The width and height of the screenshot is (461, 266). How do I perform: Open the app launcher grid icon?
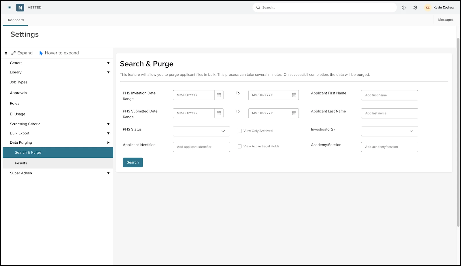coord(10,7)
